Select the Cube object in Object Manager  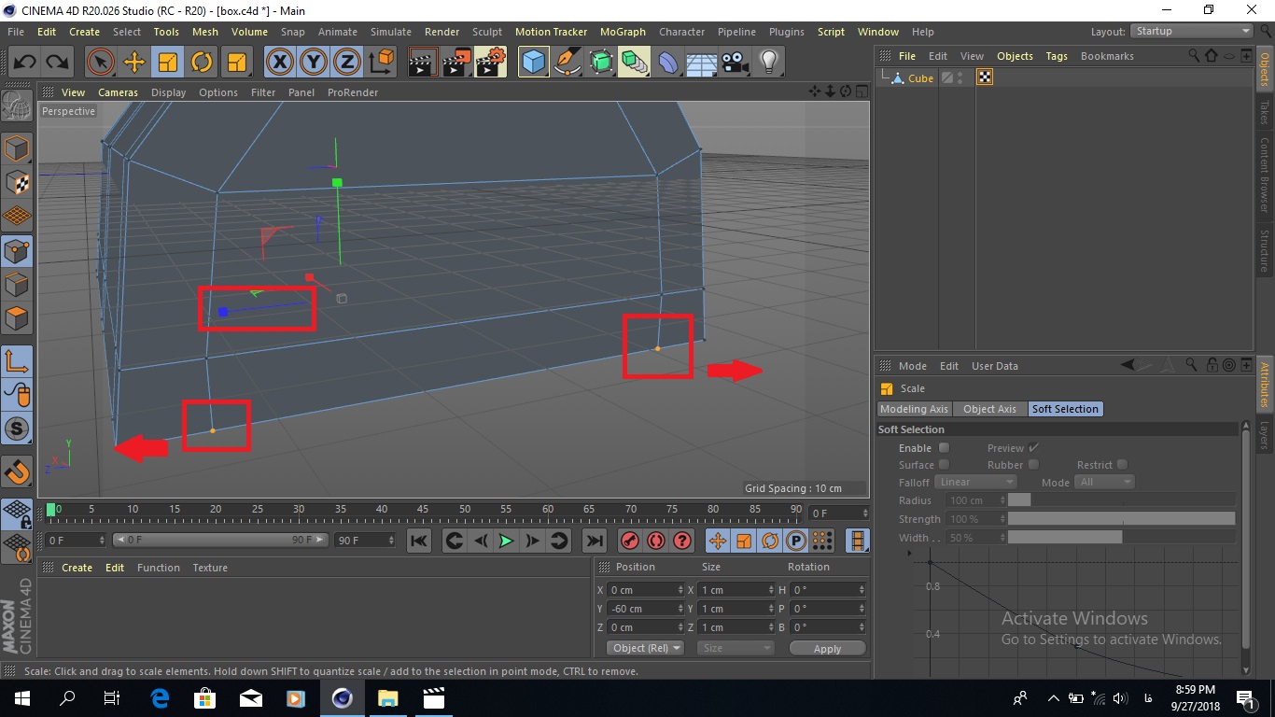coord(920,78)
